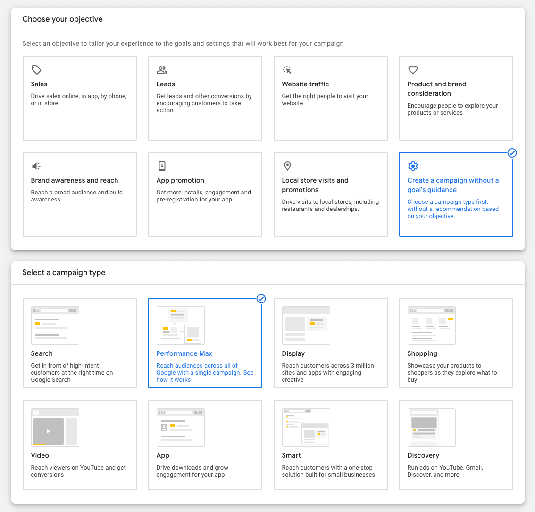This screenshot has width=535, height=512.
Task: Select the Discovery campaign type card
Action: [456, 445]
